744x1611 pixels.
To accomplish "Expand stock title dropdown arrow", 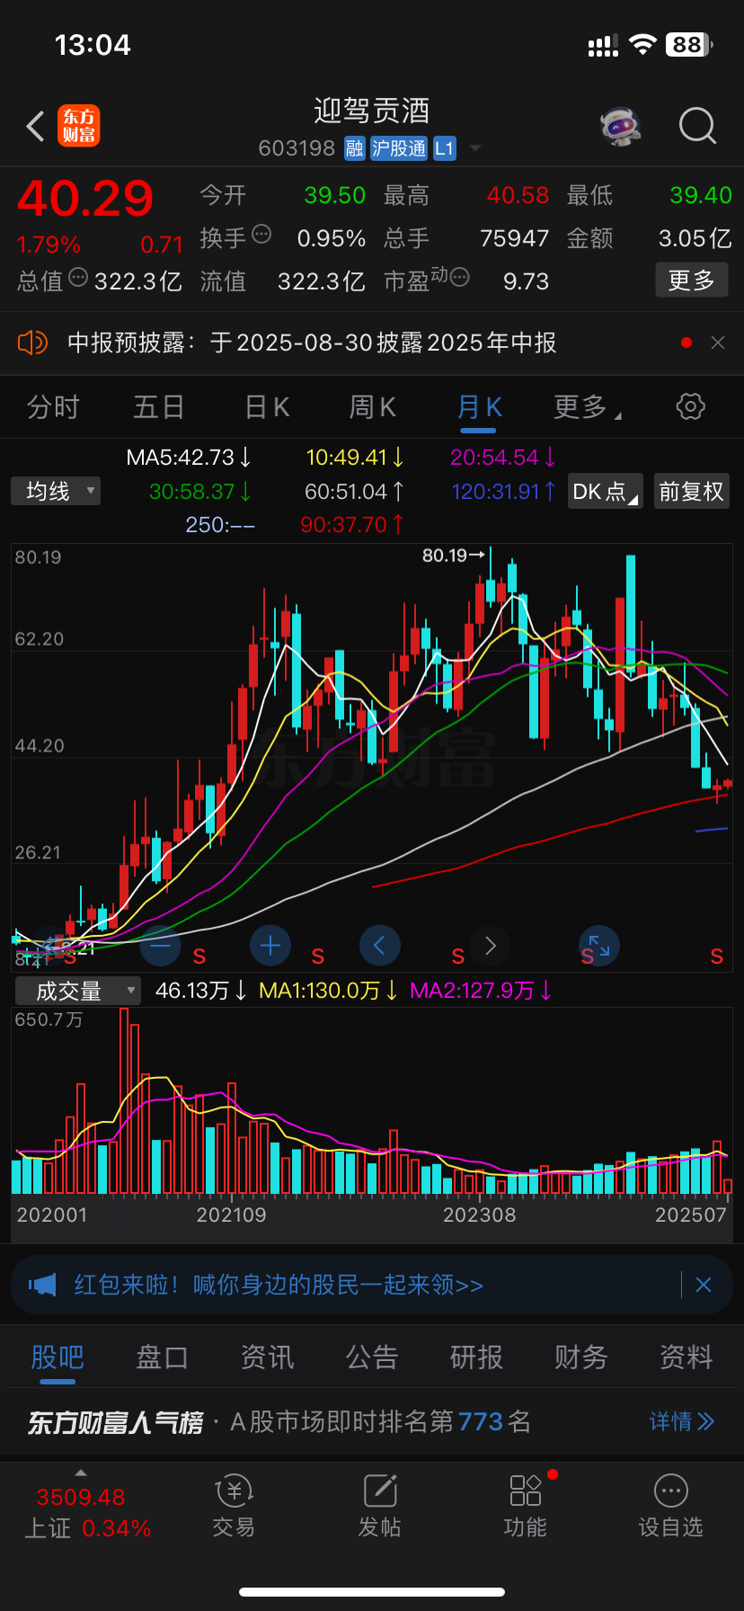I will point(475,148).
